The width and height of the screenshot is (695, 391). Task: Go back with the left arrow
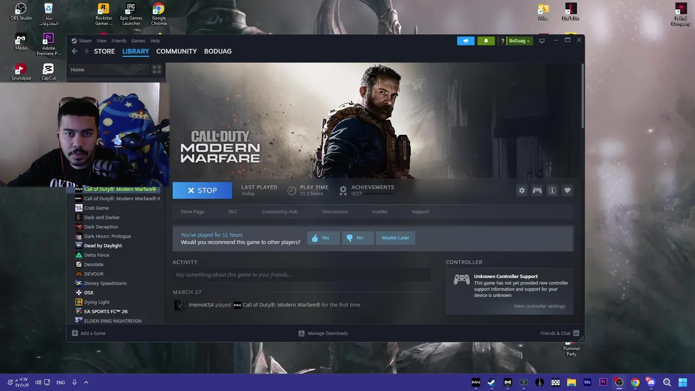75,51
